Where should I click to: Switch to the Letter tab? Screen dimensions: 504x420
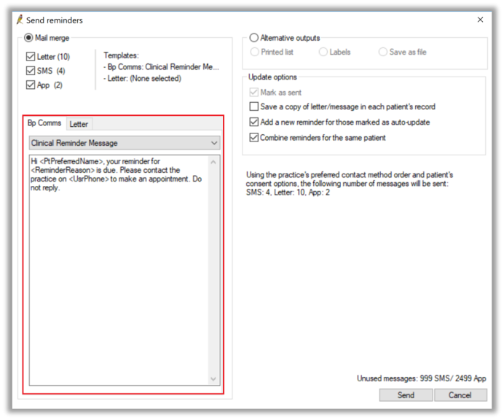click(79, 124)
